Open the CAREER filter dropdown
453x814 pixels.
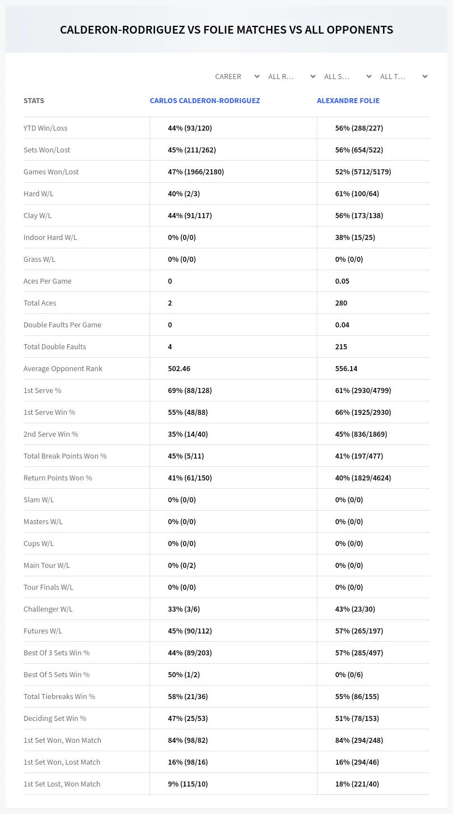(x=236, y=76)
